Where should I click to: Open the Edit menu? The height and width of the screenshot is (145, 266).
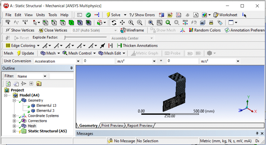(x=18, y=15)
